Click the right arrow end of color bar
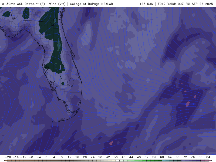 coord(211,161)
